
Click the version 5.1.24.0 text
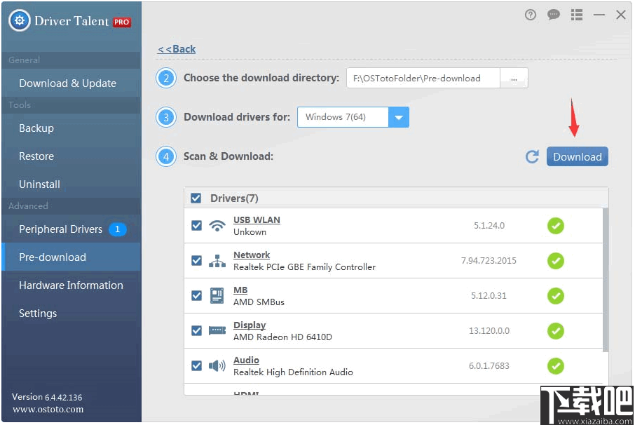pos(489,226)
